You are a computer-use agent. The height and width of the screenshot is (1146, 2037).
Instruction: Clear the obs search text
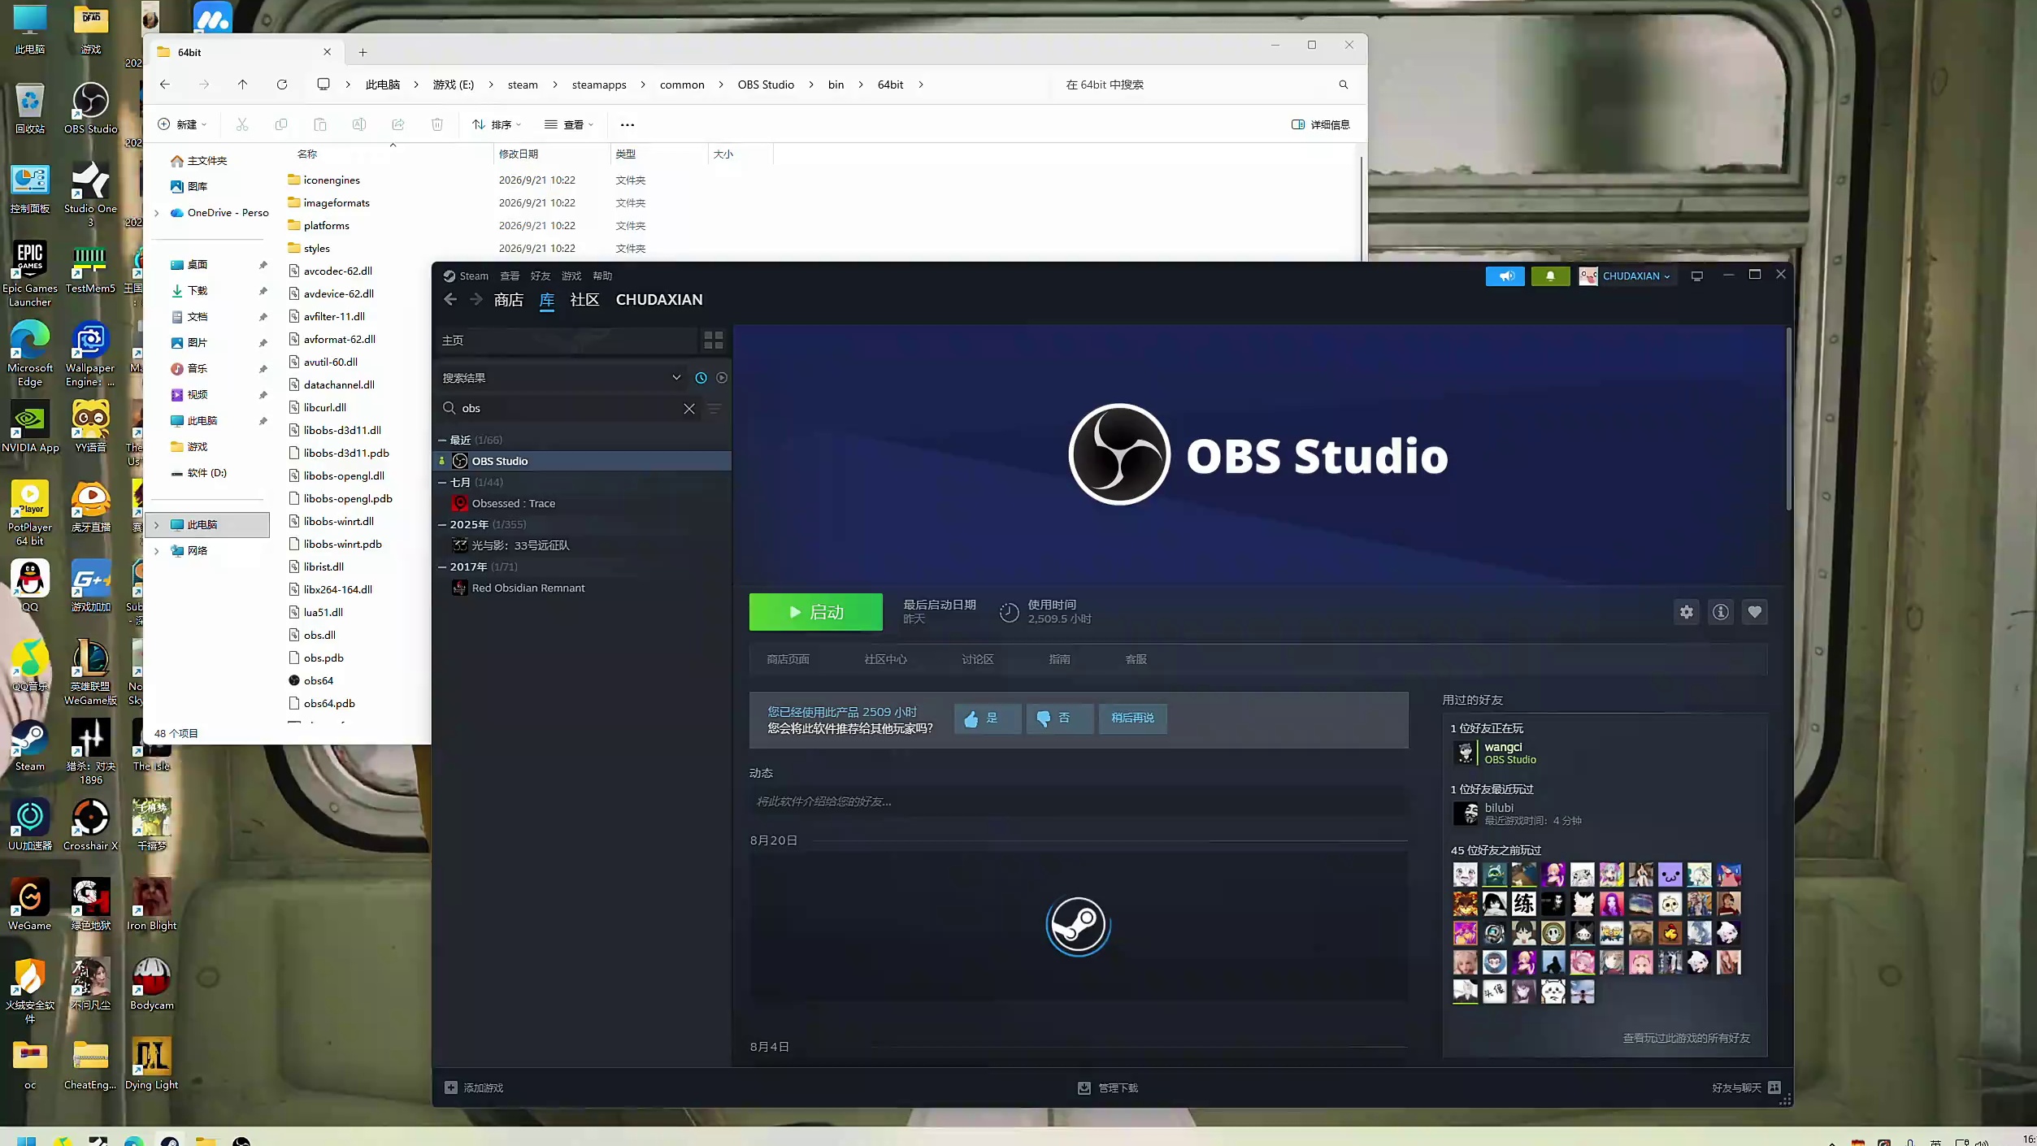click(689, 409)
